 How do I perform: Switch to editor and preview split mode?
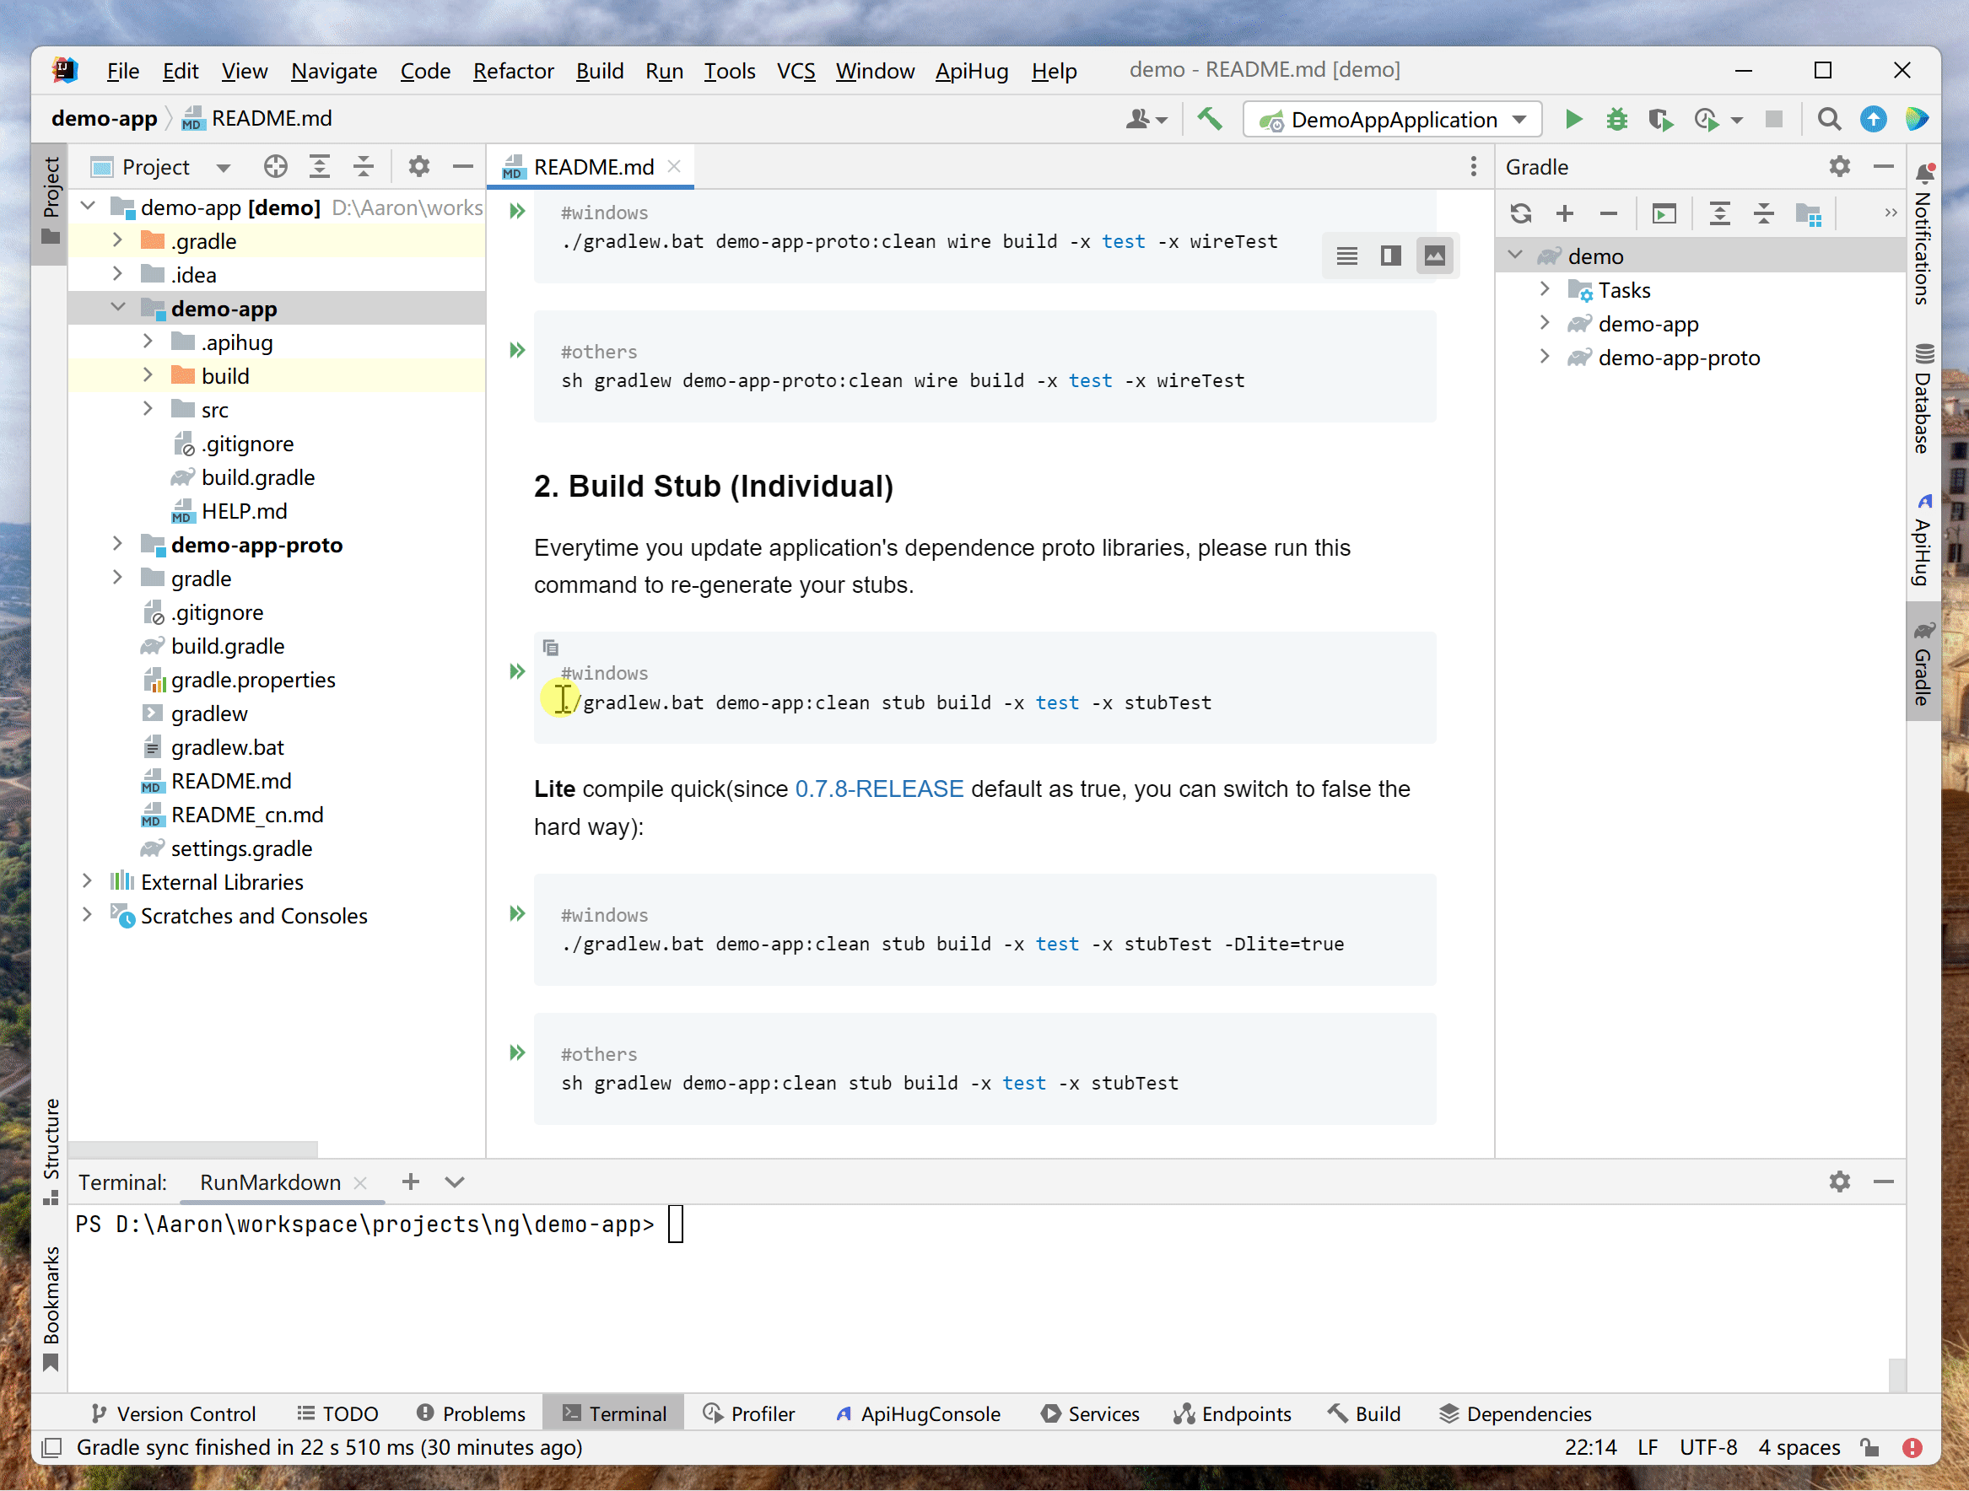point(1390,256)
